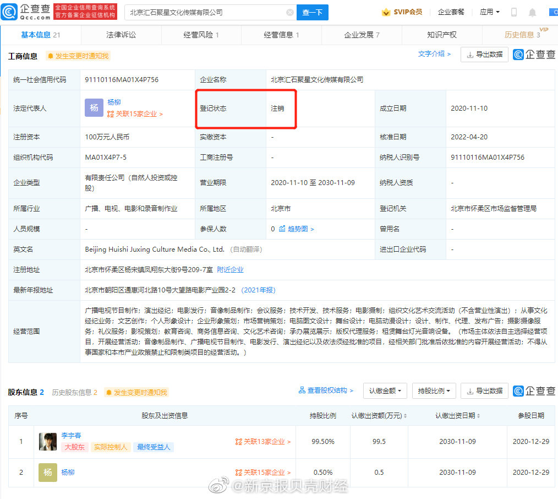This screenshot has width=558, height=499.
Task: Open 关联15家企业 in shareholder row 2
Action: coord(264,472)
